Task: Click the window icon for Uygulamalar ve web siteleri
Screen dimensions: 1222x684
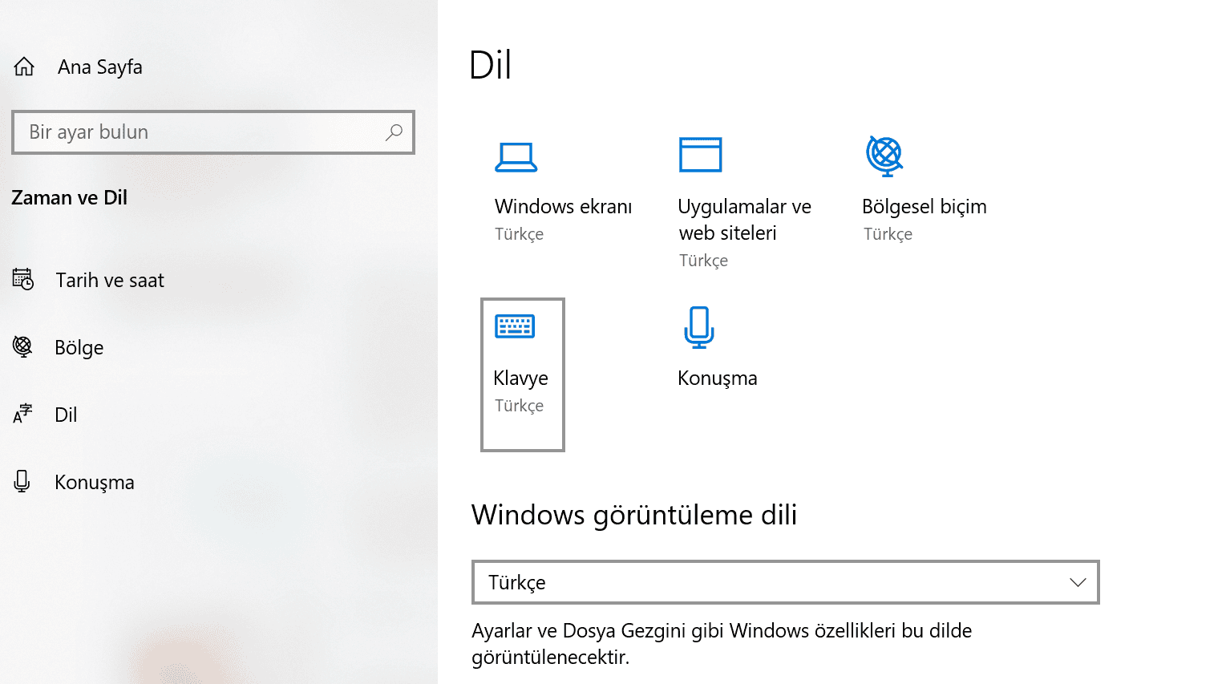Action: tap(700, 155)
